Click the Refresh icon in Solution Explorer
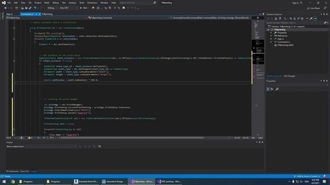330x185 pixels. click(294, 18)
